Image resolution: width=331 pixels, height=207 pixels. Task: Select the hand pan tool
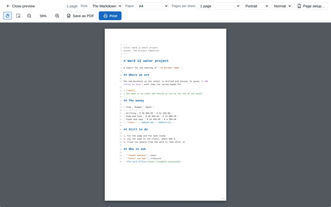coord(7,16)
